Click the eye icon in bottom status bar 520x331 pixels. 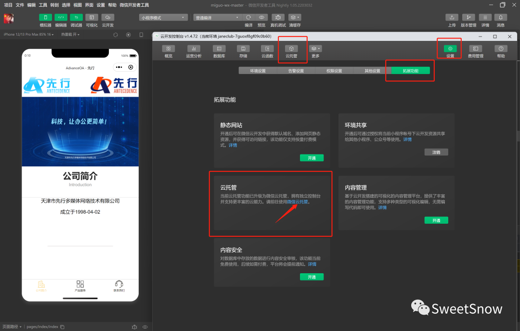point(145,327)
